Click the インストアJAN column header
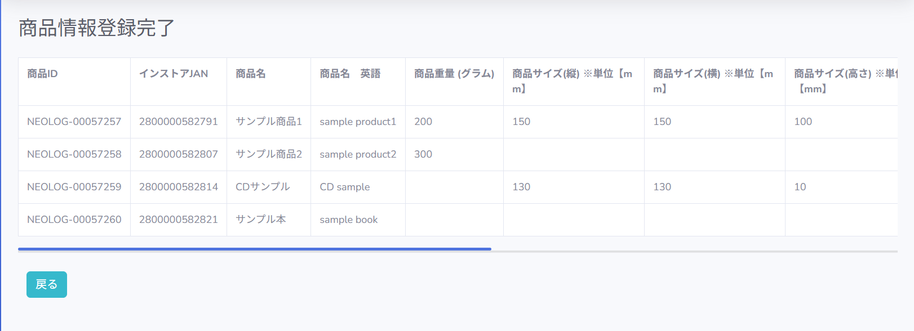This screenshot has width=914, height=331. 174,74
